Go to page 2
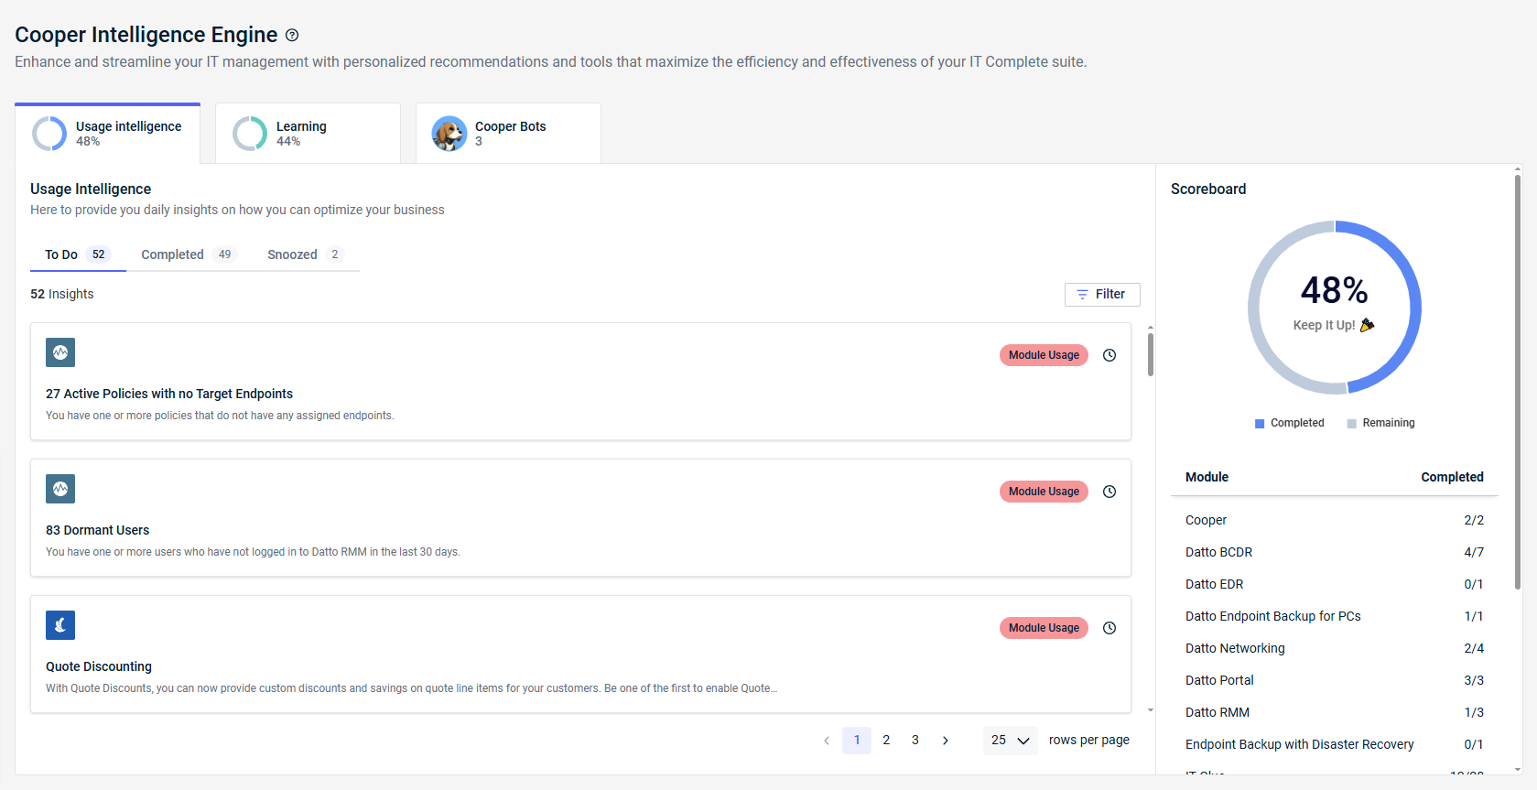This screenshot has height=790, width=1537. [886, 741]
